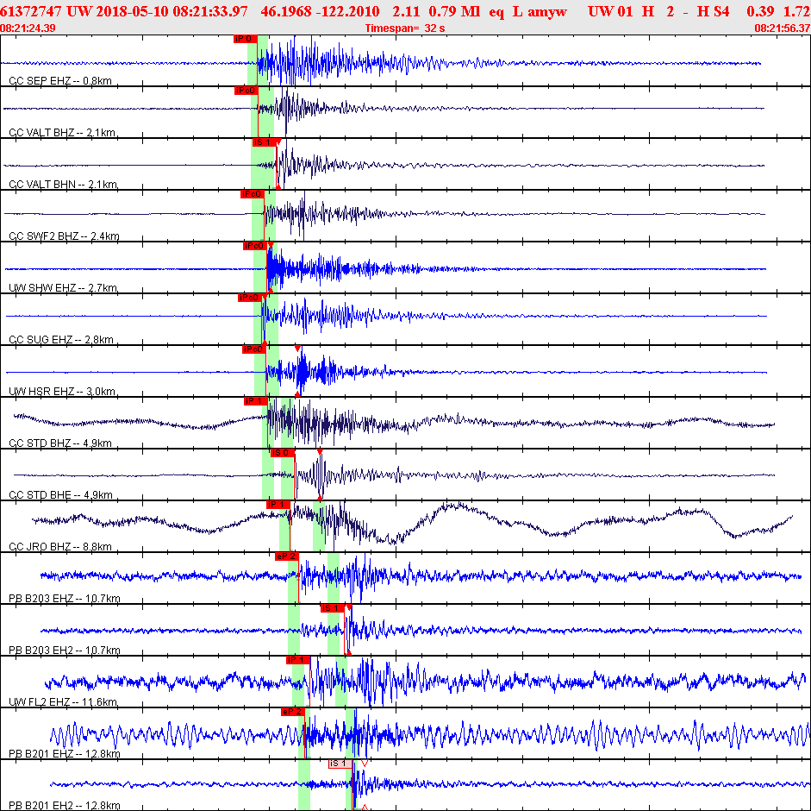Screen dimensions: 811x811
Task: Click the eP 2 pick flag on B203 EHZ
Action: pos(286,556)
